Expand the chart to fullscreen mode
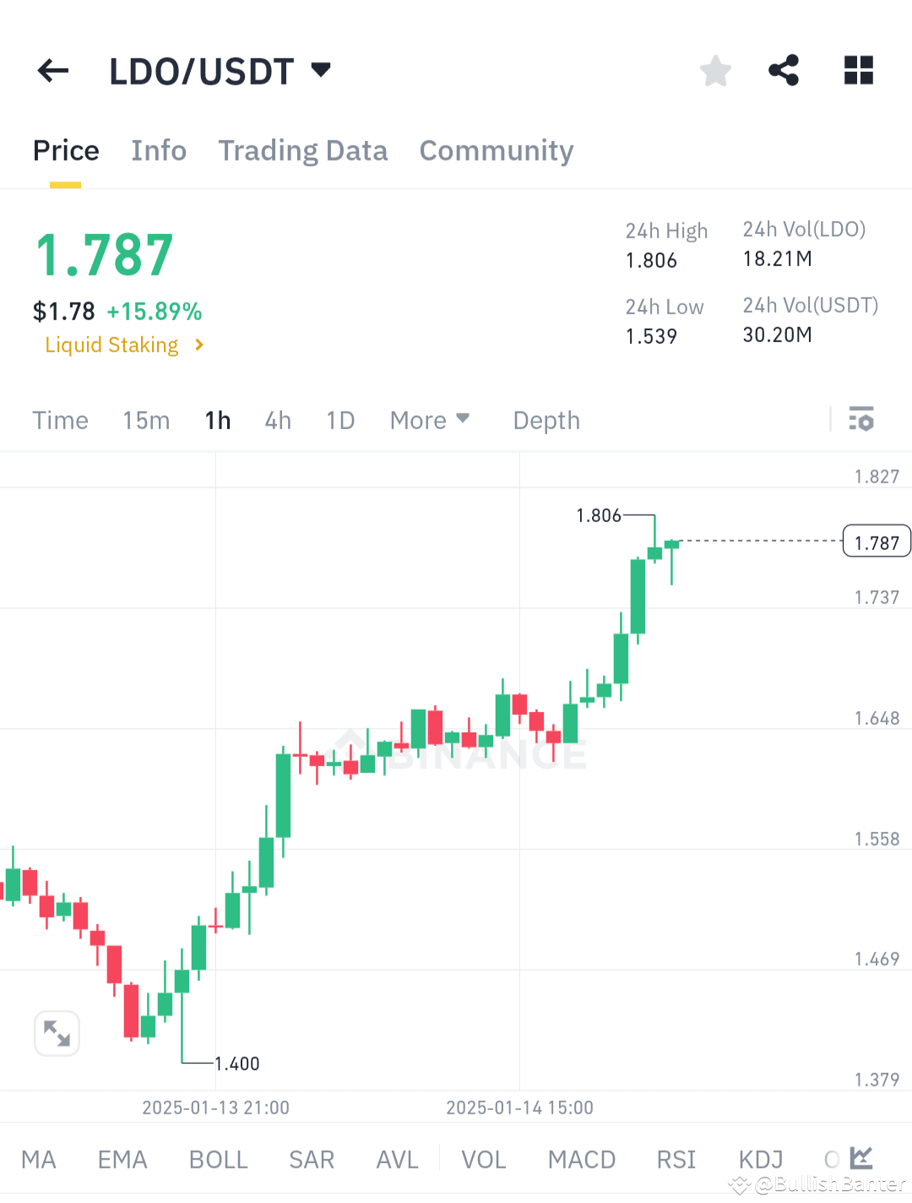912x1203 pixels. [57, 1033]
